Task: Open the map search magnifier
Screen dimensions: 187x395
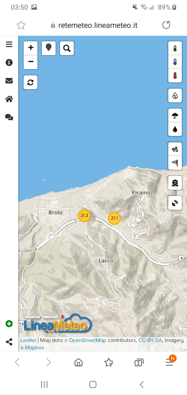Action: coord(67,48)
